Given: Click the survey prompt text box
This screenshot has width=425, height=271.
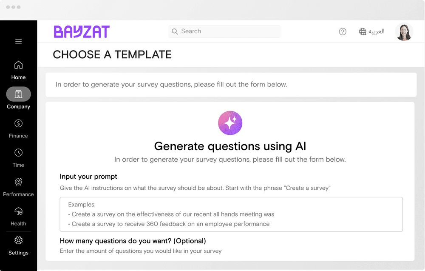Looking at the screenshot, I should 231,214.
